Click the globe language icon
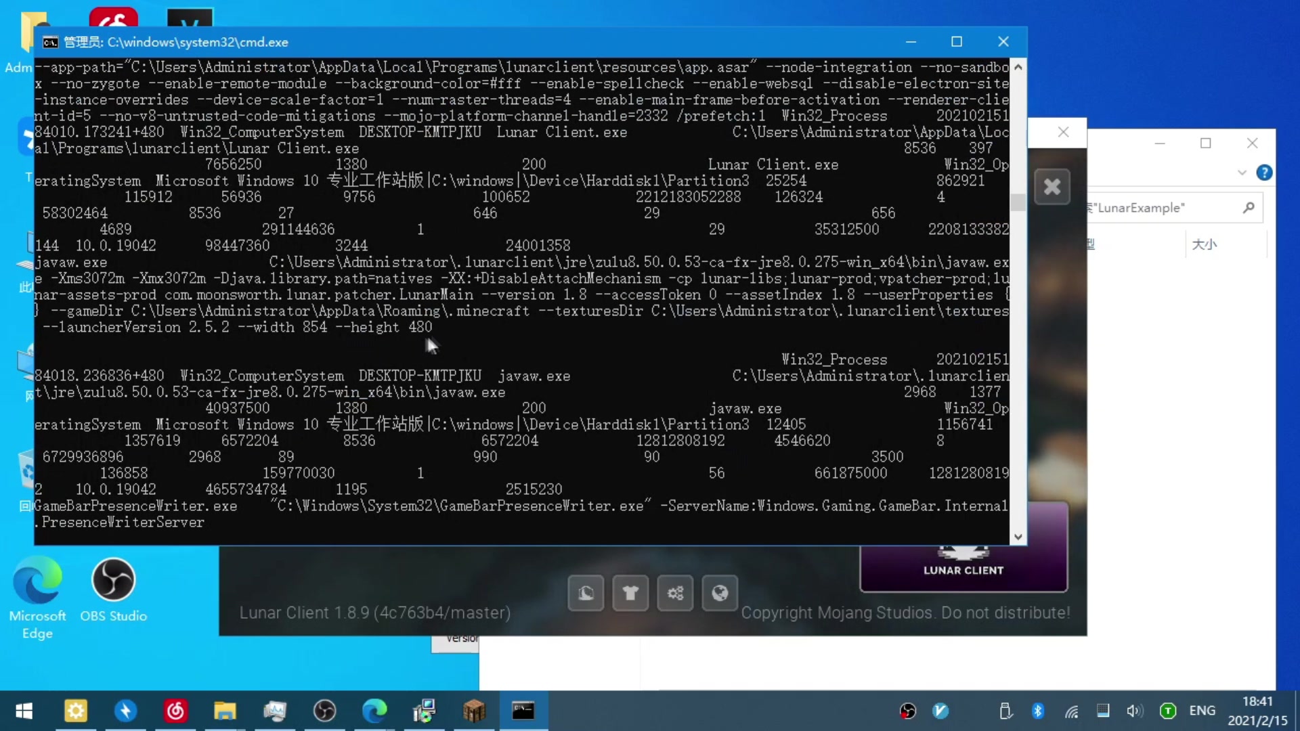The height and width of the screenshot is (731, 1300). pos(720,594)
